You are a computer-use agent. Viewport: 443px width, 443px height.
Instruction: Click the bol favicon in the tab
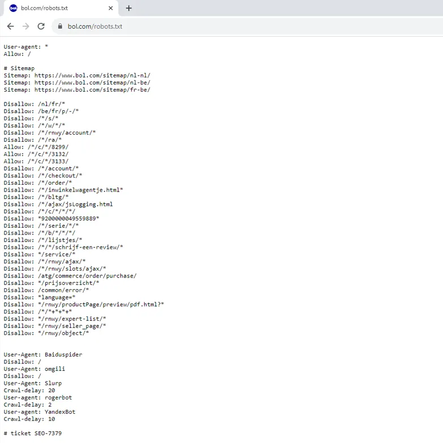14,8
